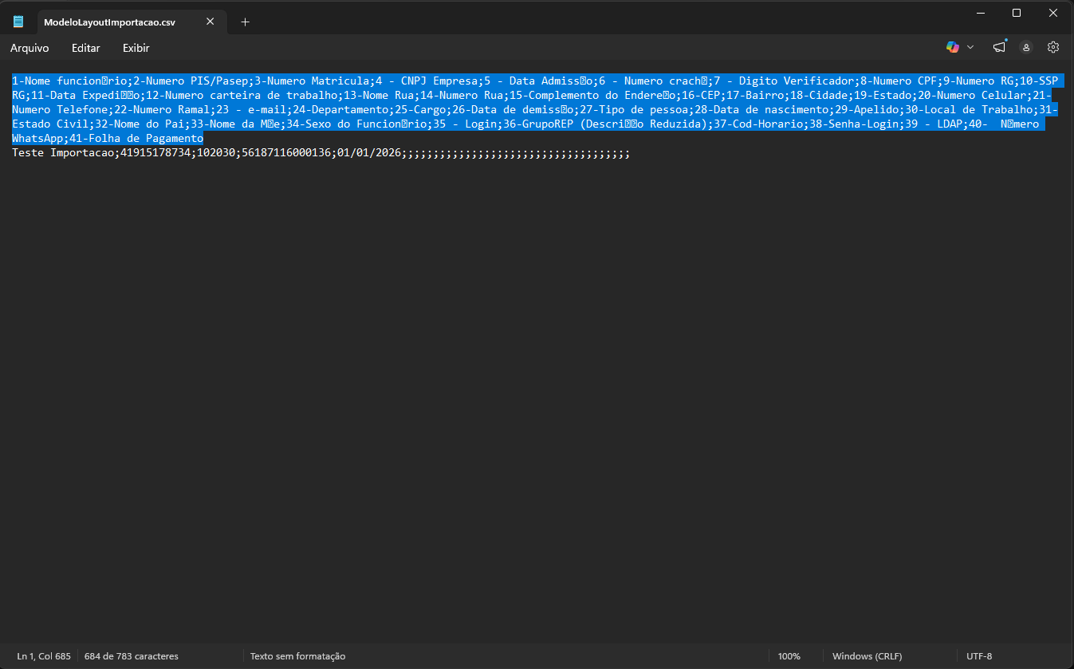Click the CNPJ value 56187116000136
Viewport: 1074px width, 669px height.
[286, 152]
